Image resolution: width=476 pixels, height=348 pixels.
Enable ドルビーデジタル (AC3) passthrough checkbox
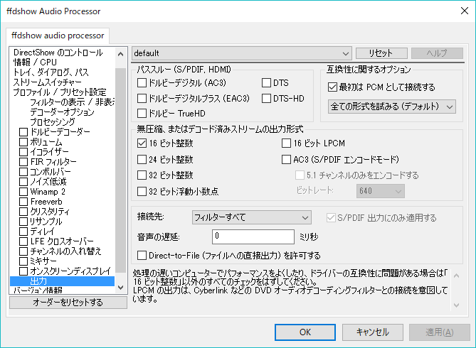[x=142, y=83]
